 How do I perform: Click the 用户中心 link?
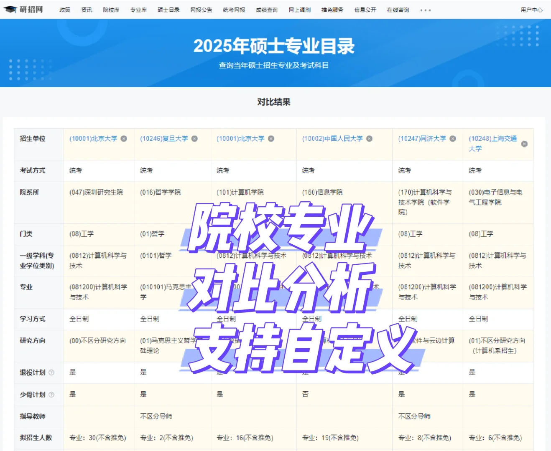coord(531,10)
